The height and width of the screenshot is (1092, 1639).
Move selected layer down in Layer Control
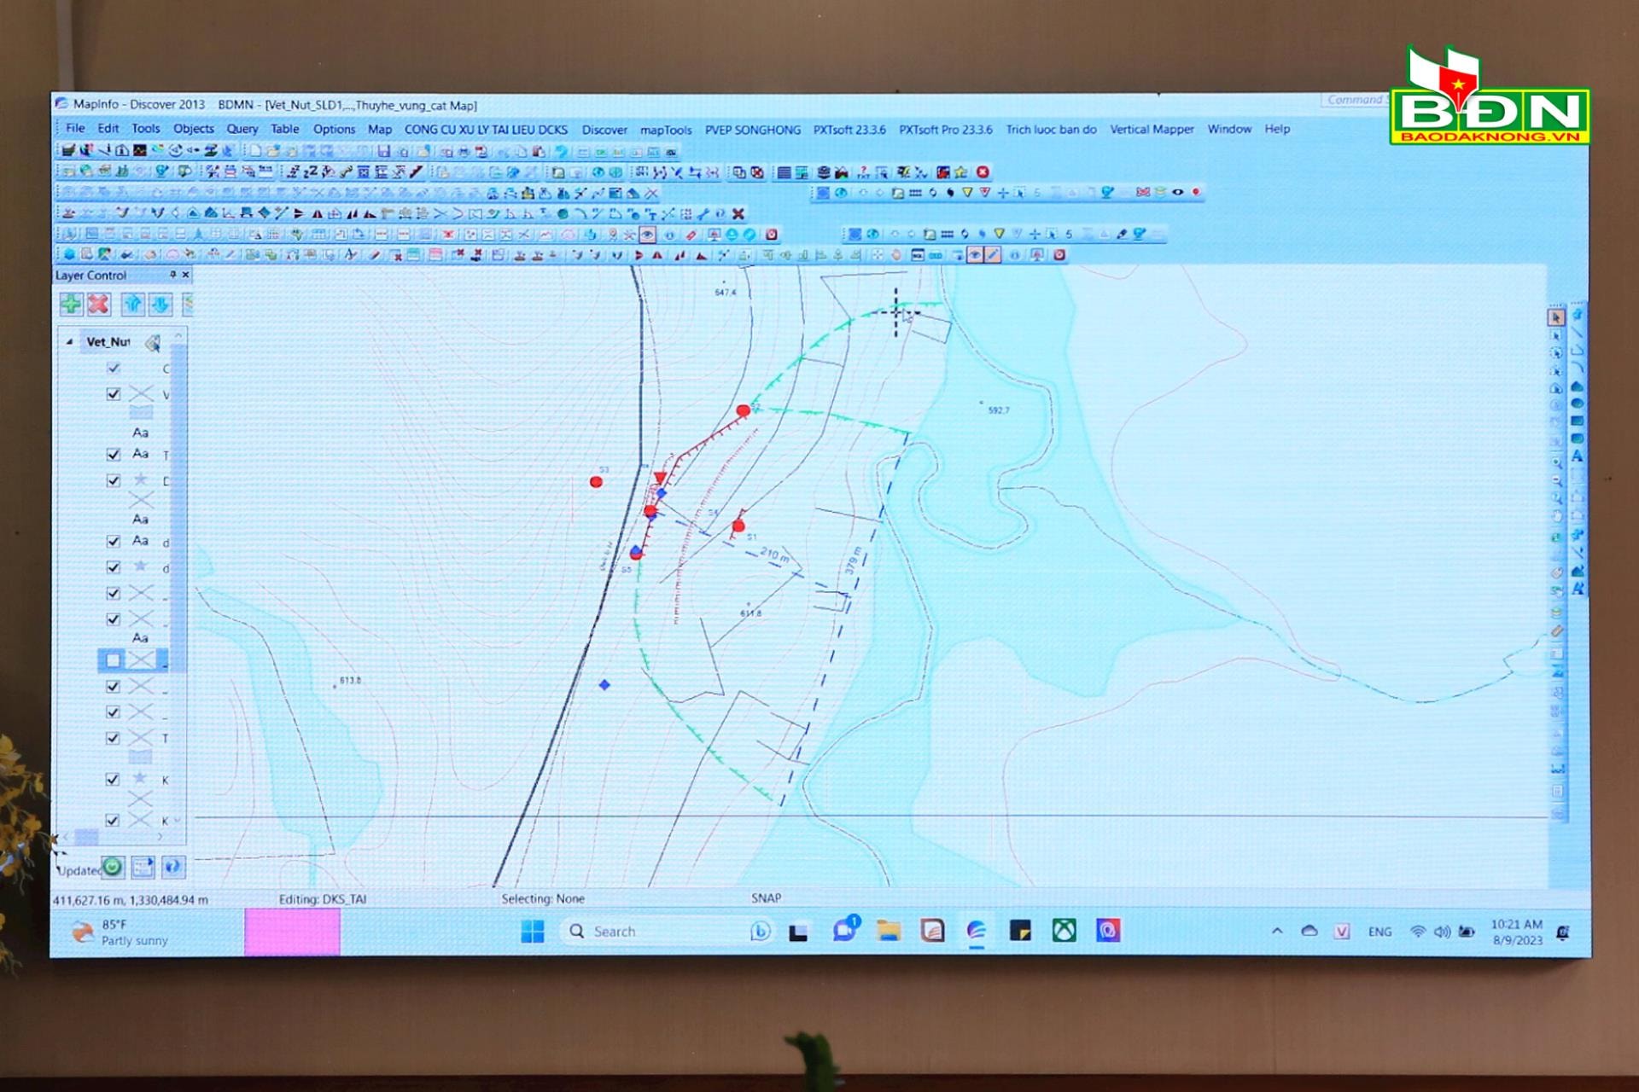tap(160, 304)
